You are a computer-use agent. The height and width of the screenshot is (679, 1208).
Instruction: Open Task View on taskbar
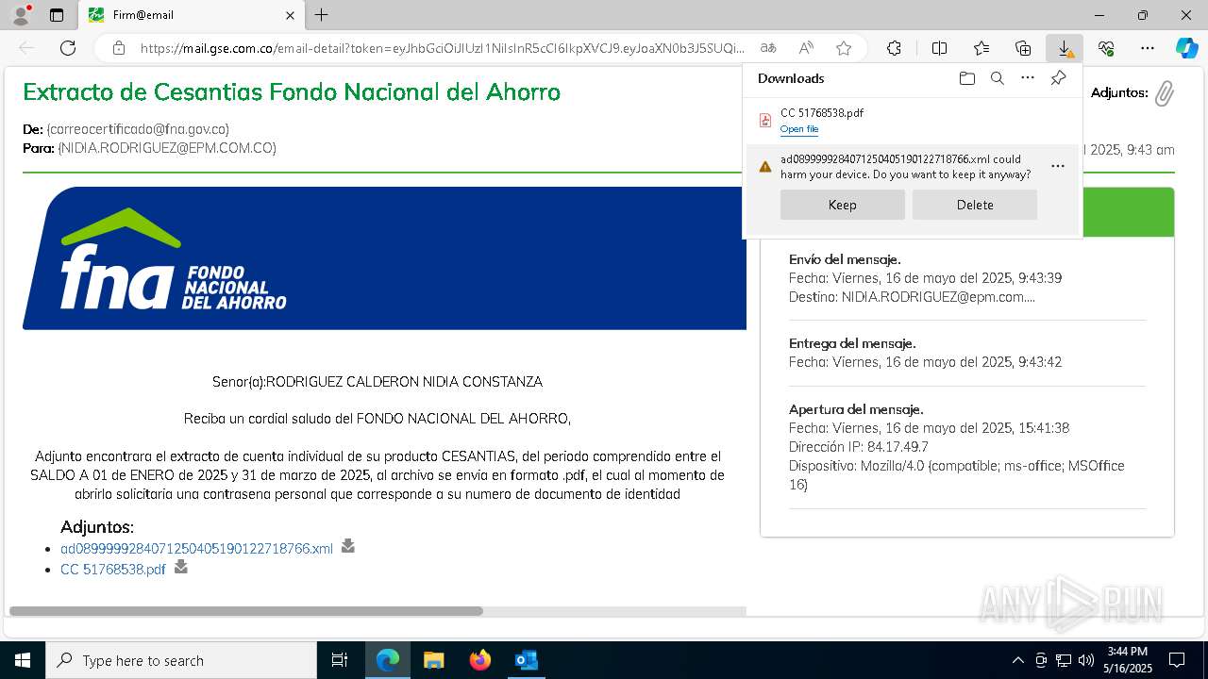tap(340, 660)
